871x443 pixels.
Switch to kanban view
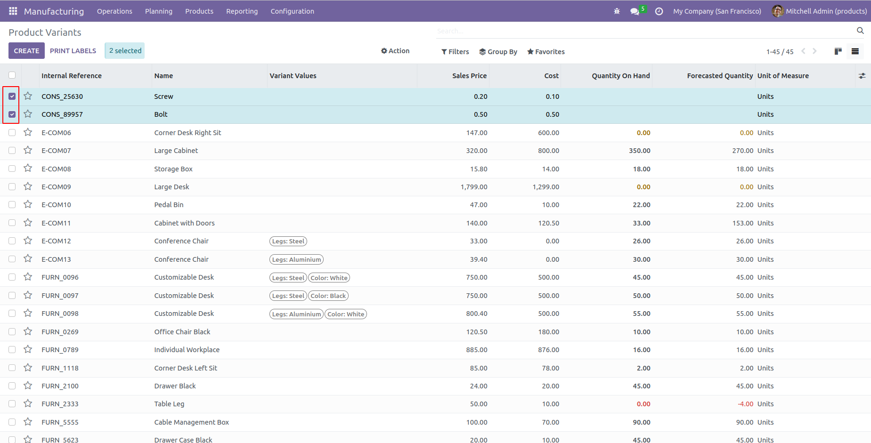(838, 51)
